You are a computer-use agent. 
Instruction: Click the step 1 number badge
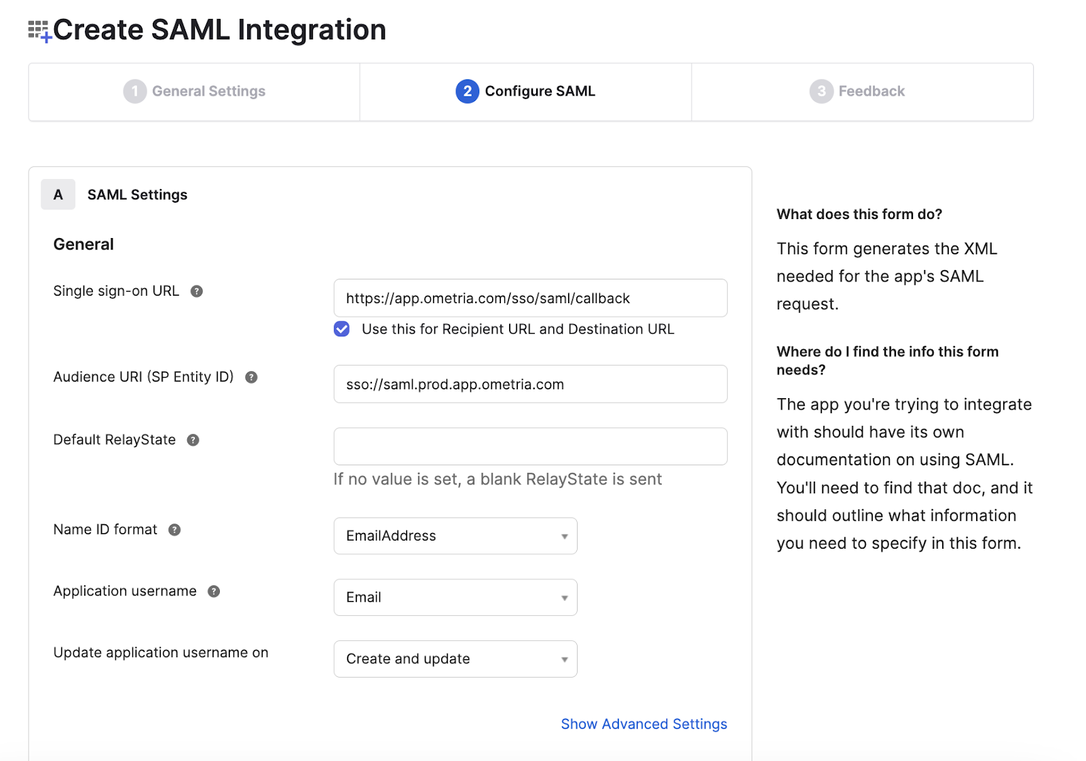point(134,92)
